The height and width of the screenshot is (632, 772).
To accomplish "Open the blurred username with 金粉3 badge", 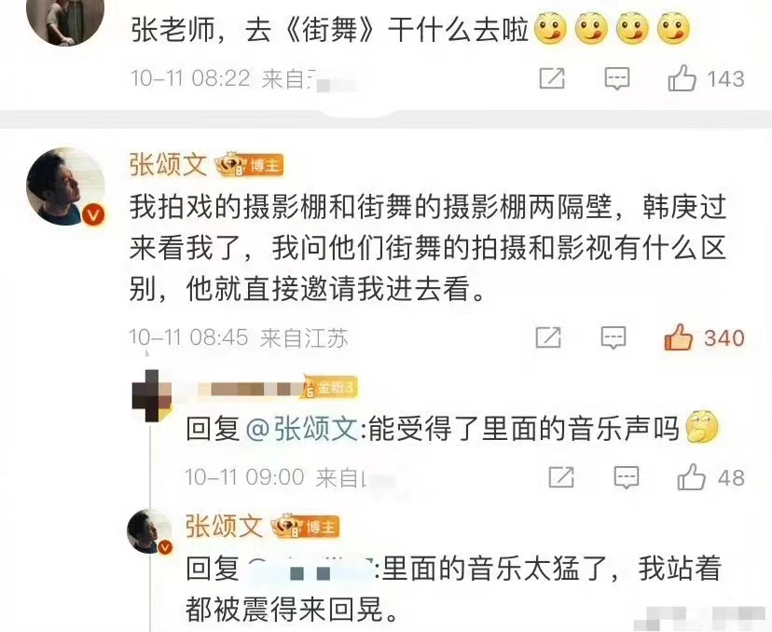I will [250, 389].
